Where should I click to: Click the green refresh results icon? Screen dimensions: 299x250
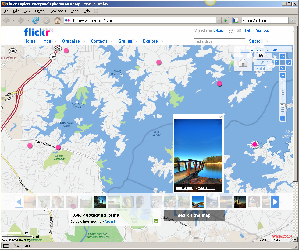[156, 221]
